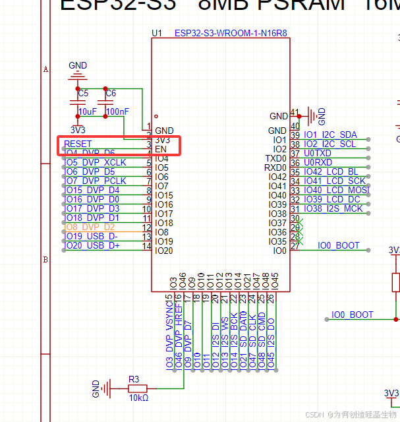The height and width of the screenshot is (422, 400).
Task: Click the U1 designator label
Action: 157,34
